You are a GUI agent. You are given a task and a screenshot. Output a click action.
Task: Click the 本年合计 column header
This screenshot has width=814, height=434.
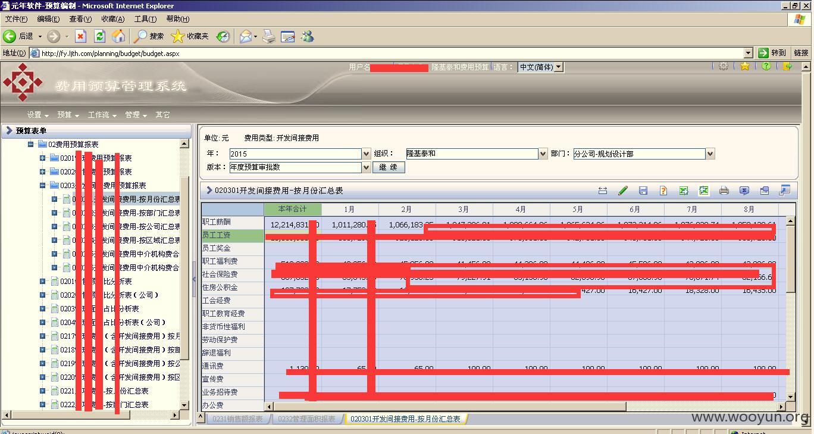(x=292, y=209)
